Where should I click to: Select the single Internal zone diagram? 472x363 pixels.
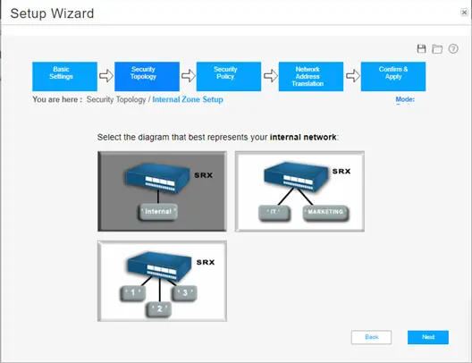(162, 191)
